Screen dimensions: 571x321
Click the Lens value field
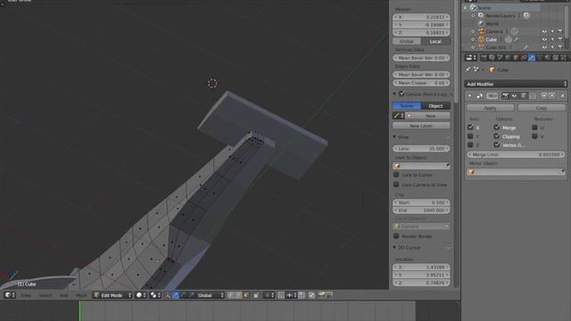tap(421, 149)
